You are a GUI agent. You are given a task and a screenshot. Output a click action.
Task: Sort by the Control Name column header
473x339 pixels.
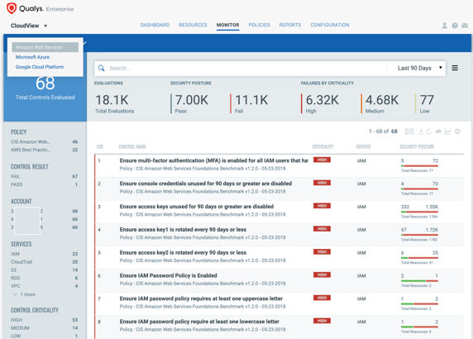(x=132, y=146)
